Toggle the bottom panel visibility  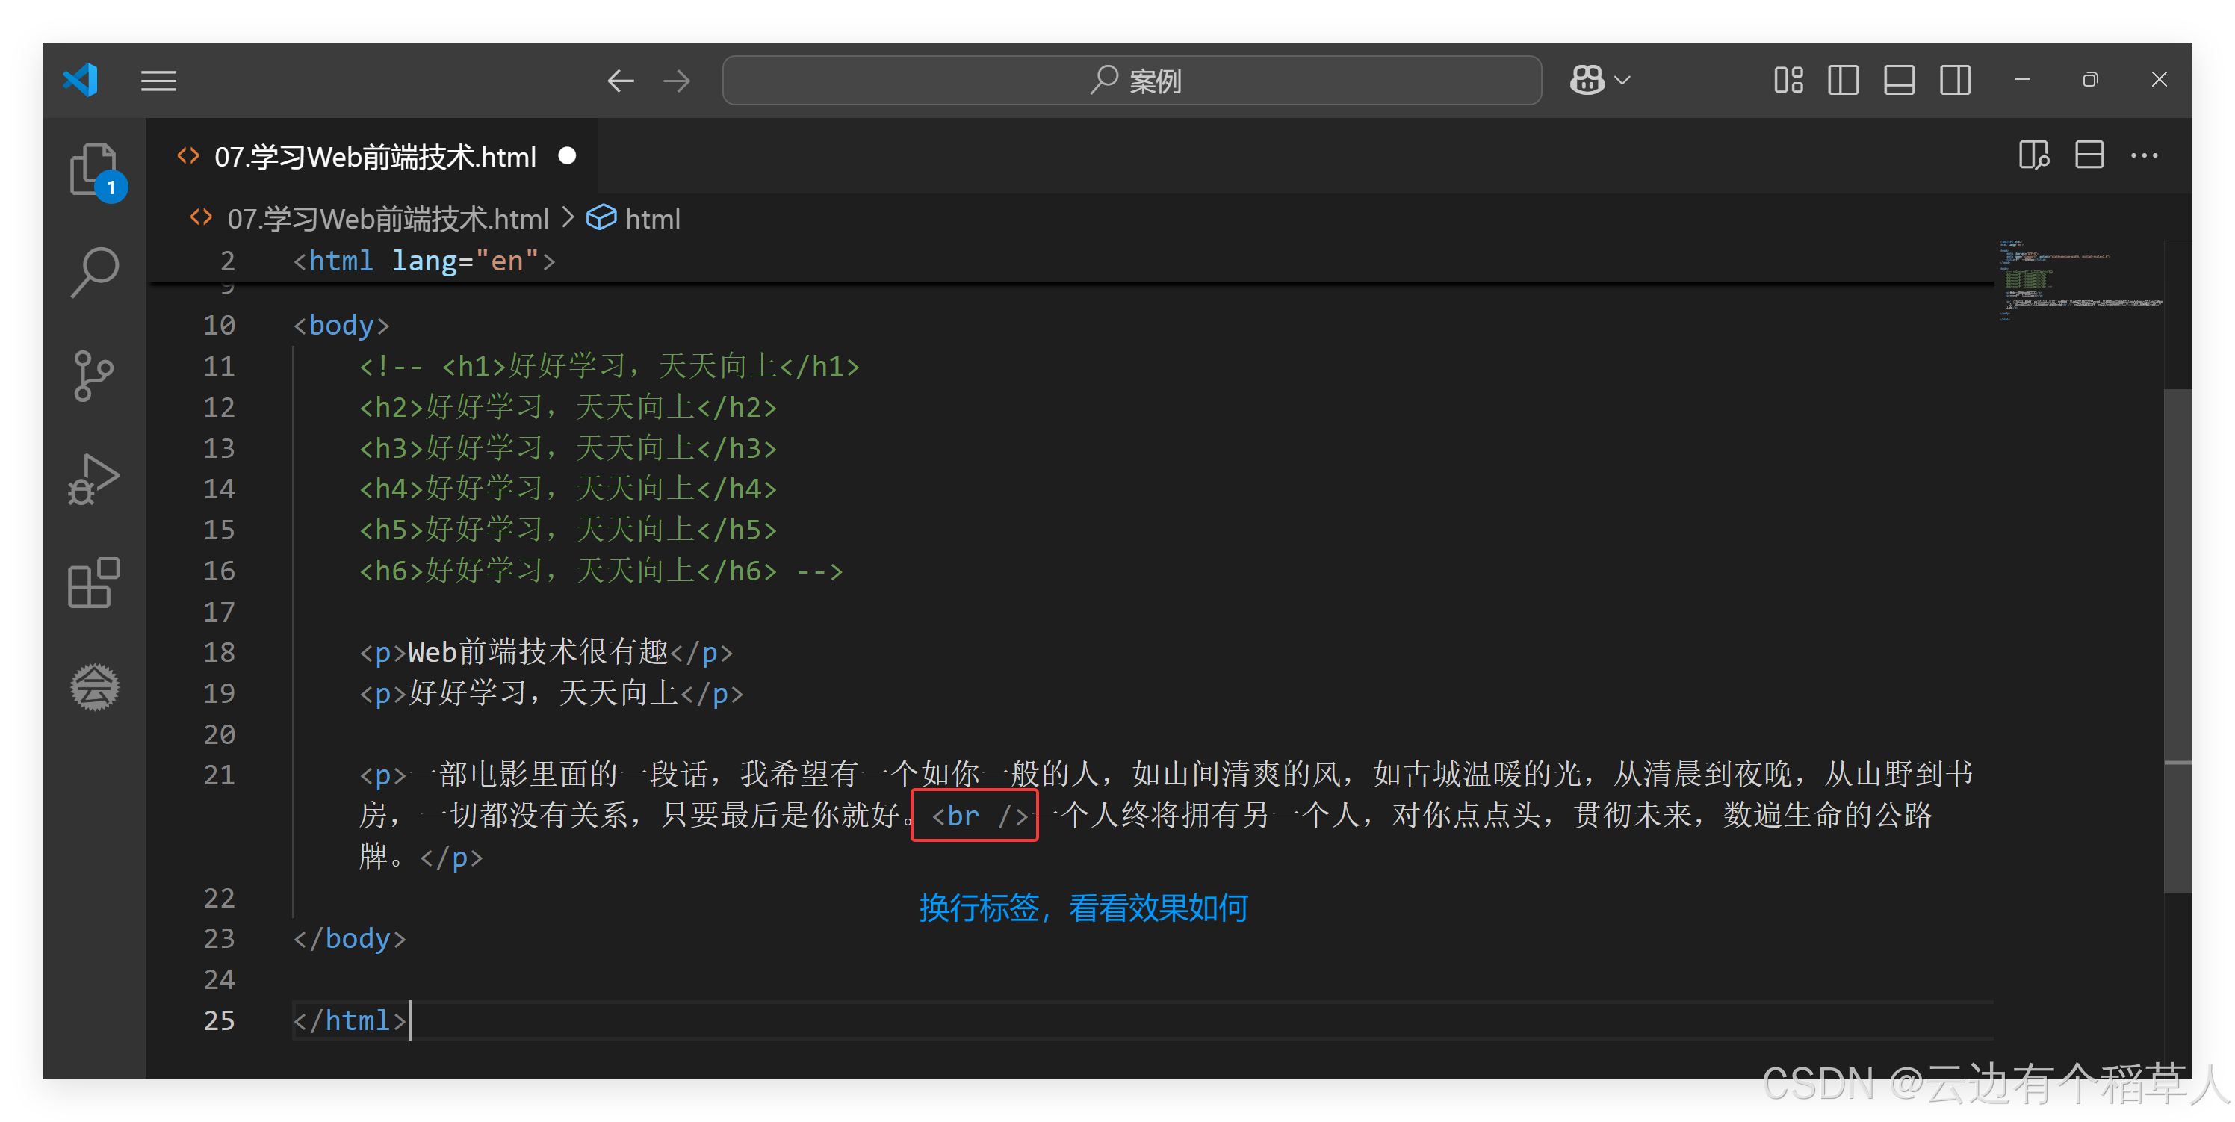point(1900,80)
